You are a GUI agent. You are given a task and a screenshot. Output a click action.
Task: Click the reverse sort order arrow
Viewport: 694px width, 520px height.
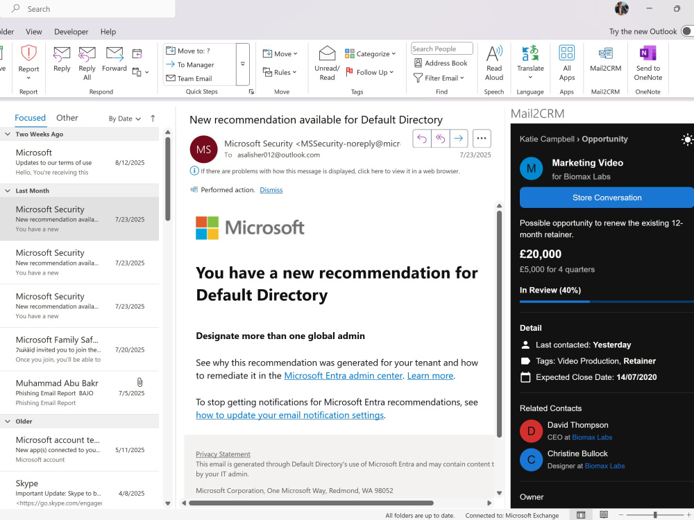tap(153, 119)
